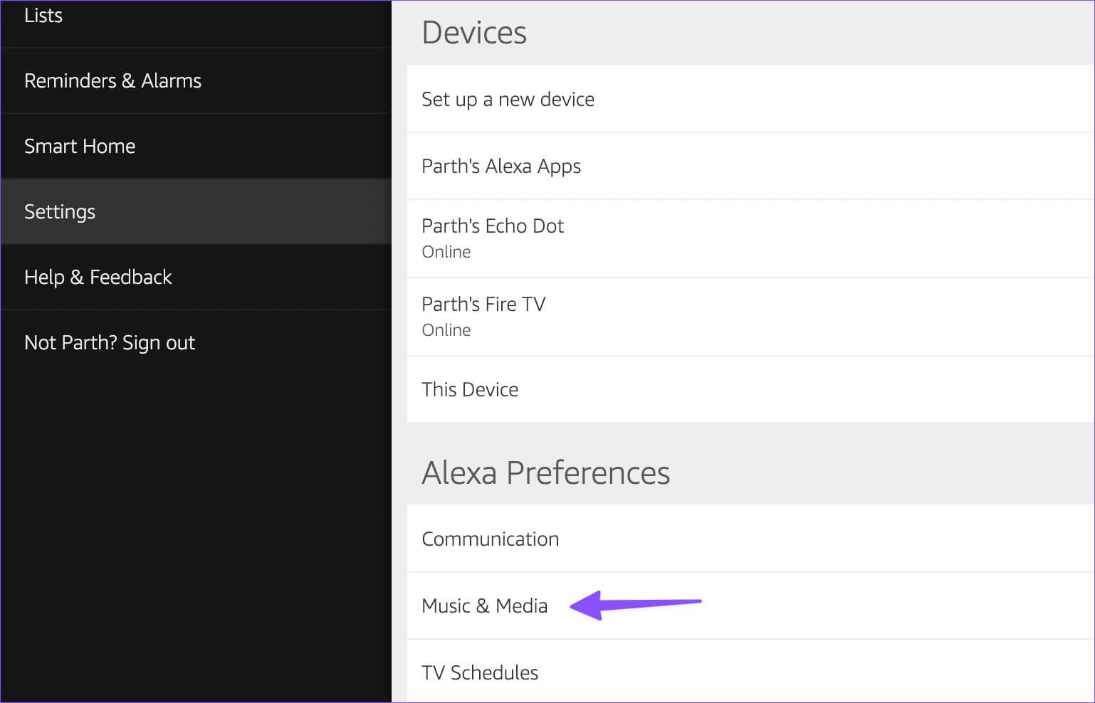The height and width of the screenshot is (703, 1095).
Task: Open Help & Feedback
Action: [x=98, y=277]
